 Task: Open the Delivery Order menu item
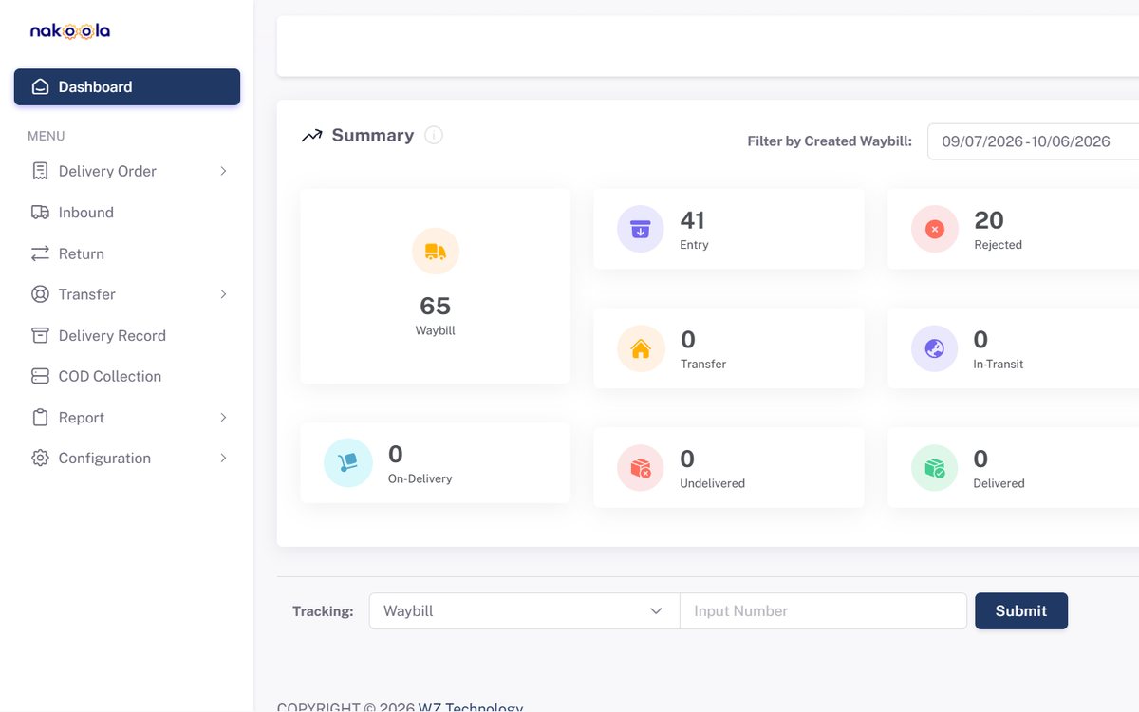[x=127, y=171]
